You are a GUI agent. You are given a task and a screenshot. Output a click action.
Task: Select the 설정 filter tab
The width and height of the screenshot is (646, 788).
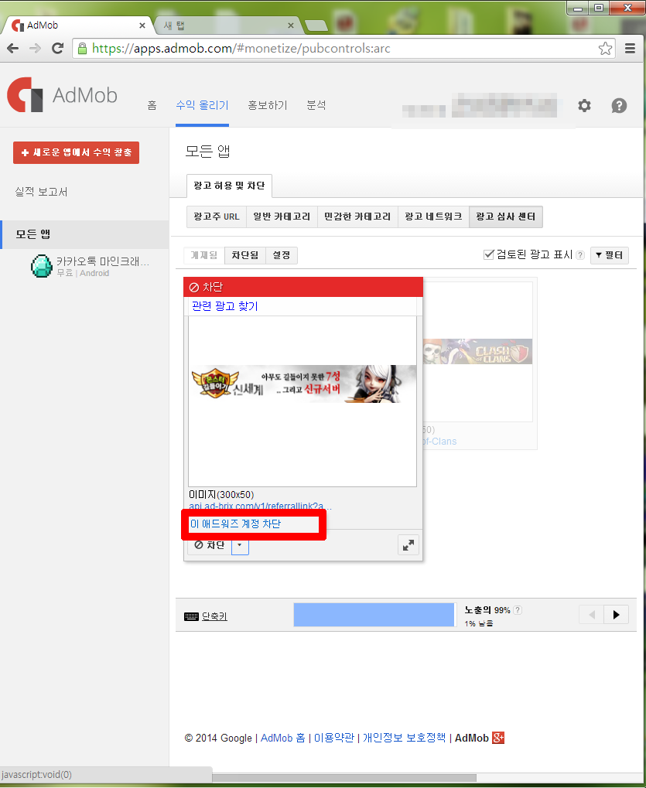[282, 255]
